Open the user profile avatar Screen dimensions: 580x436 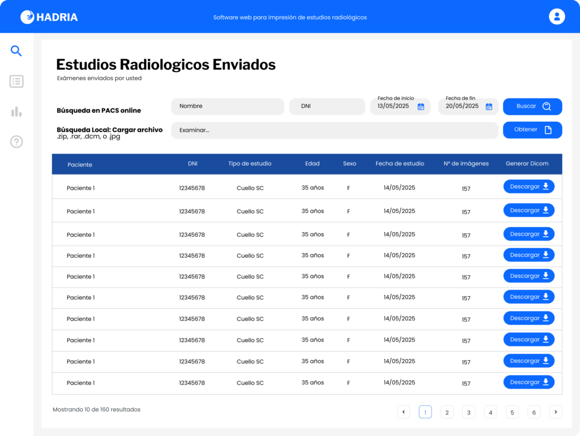[x=557, y=16]
